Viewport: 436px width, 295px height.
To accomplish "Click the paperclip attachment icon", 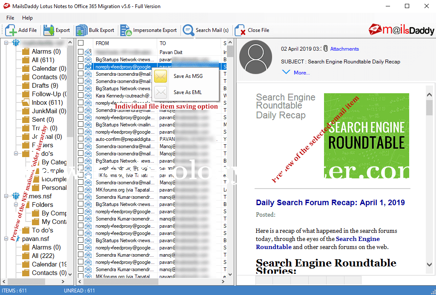I will click(326, 49).
